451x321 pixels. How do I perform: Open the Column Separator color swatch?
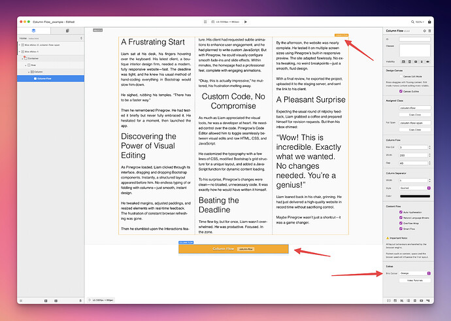tap(414, 195)
